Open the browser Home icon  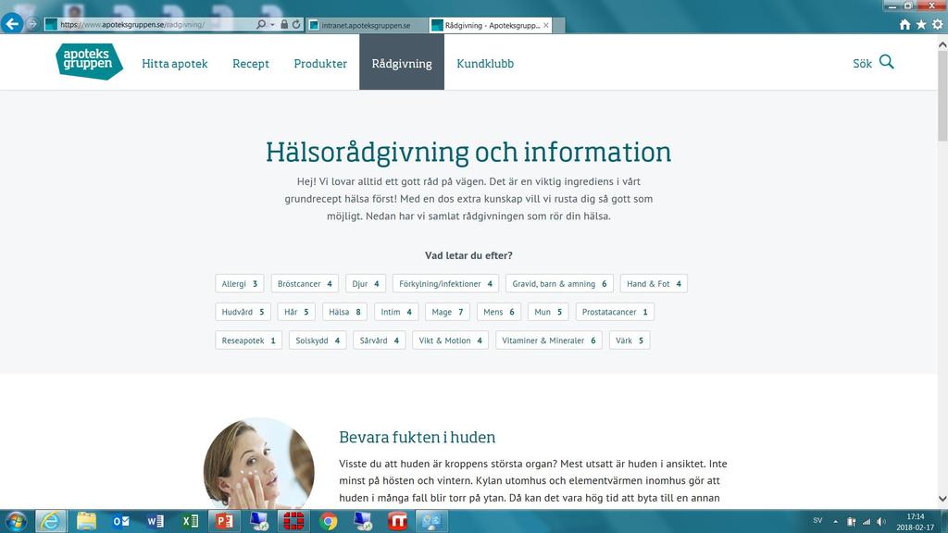(x=905, y=25)
